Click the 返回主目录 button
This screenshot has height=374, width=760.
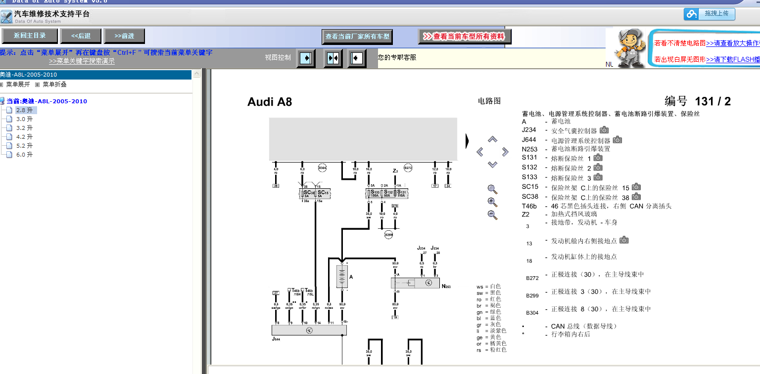coord(30,36)
